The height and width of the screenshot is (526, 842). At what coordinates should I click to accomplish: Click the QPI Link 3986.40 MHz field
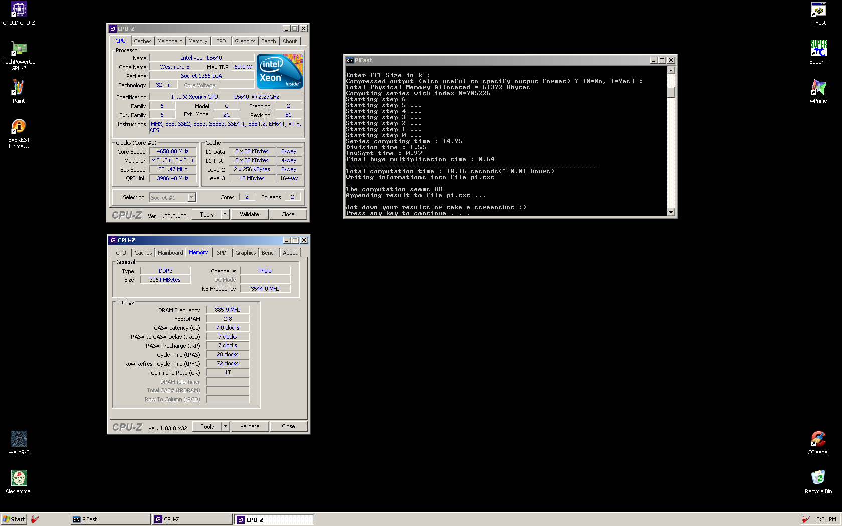[x=173, y=178]
